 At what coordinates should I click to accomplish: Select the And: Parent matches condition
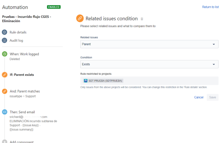click(x=25, y=91)
